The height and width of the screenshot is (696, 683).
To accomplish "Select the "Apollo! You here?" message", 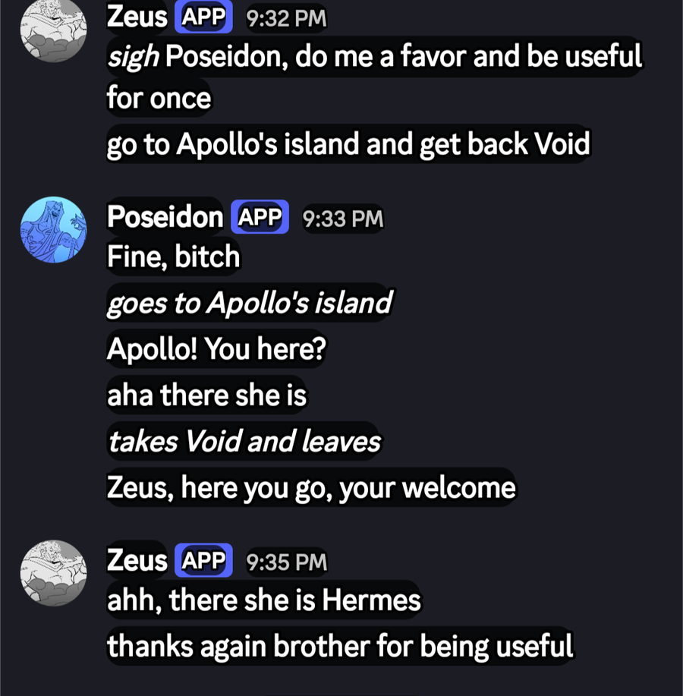I will (x=216, y=348).
